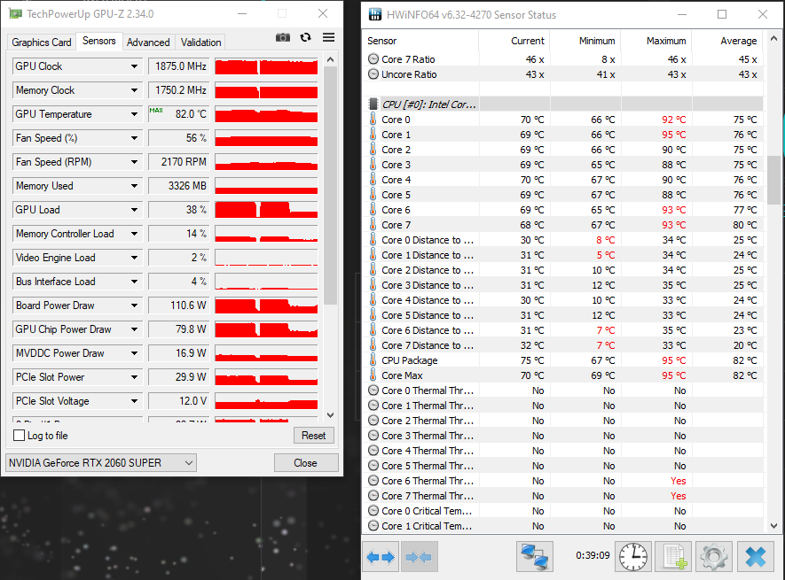
Task: Click the Sensor column header in HWiNFO
Action: click(420, 41)
